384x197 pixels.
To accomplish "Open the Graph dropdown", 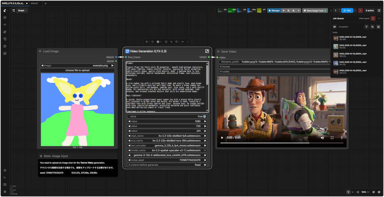I will pyautogui.click(x=20, y=10).
